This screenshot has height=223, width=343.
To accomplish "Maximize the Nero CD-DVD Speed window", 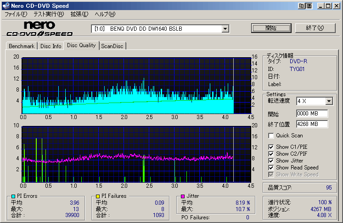I will click(x=328, y=6).
